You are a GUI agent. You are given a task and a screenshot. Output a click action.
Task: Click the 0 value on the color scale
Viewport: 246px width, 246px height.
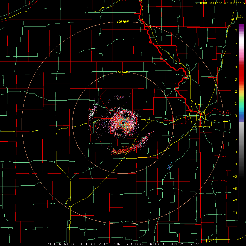(x=236, y=116)
